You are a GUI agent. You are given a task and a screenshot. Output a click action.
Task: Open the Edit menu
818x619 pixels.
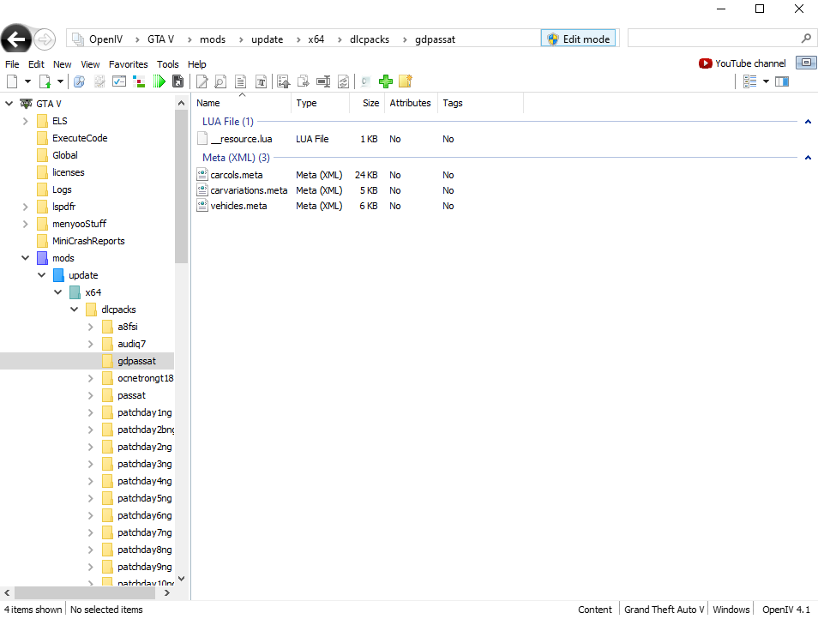tap(36, 64)
